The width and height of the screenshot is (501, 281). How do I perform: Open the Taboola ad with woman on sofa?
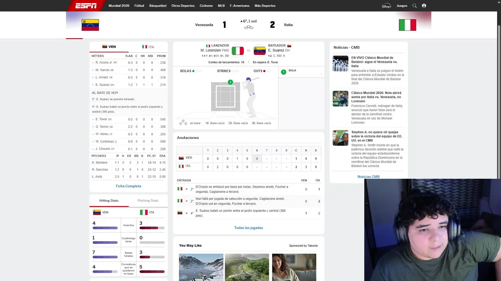[294, 267]
